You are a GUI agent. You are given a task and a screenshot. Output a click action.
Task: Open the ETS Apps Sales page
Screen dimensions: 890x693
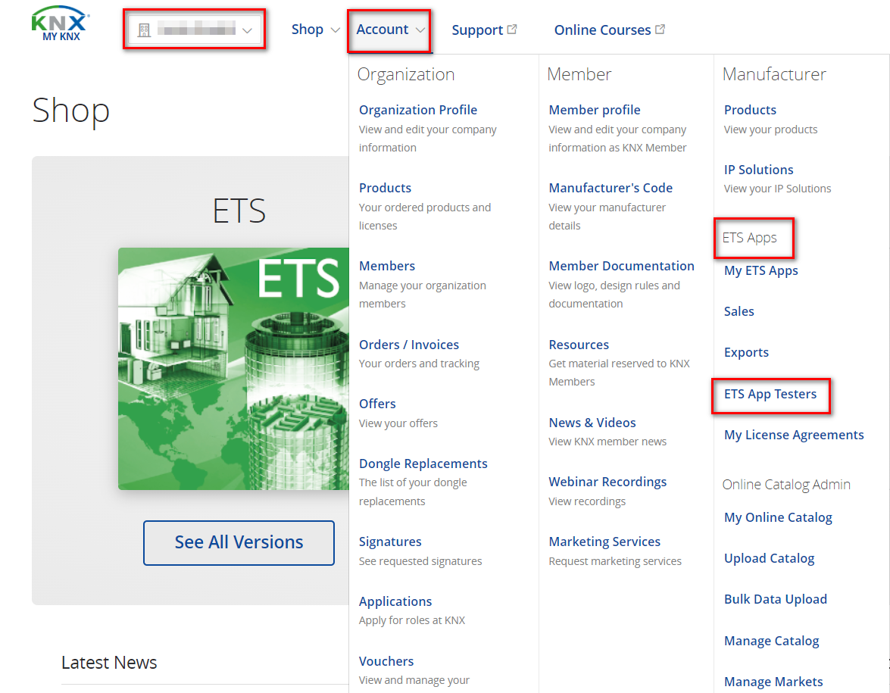click(739, 311)
